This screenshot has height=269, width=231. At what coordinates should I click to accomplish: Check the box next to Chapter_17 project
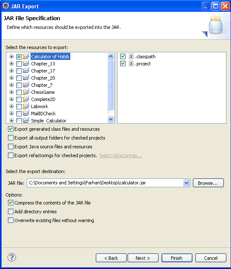(x=19, y=71)
